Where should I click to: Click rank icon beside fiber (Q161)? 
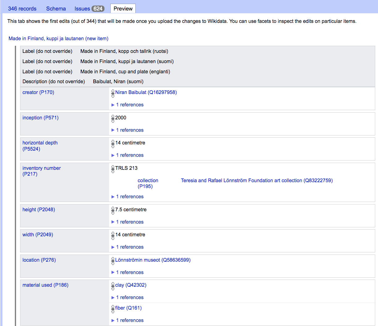113,309
